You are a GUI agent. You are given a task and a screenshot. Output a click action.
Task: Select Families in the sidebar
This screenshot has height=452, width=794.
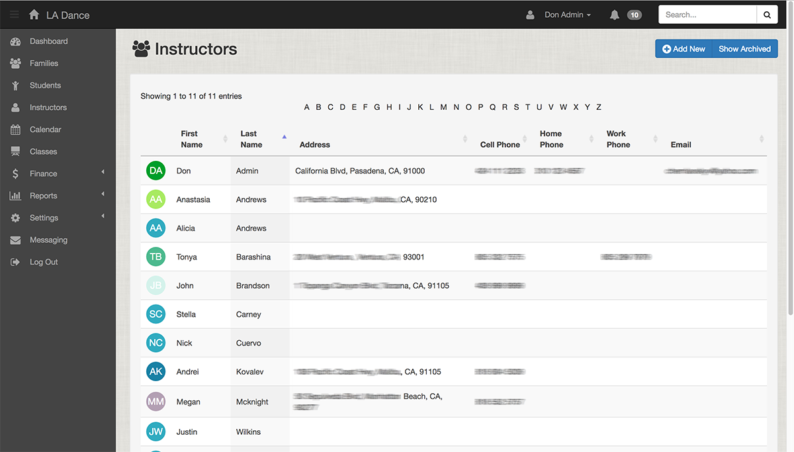(44, 64)
